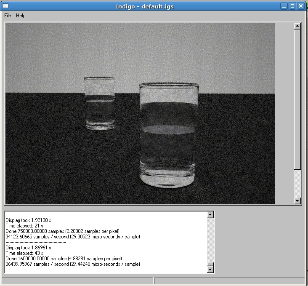Screen dimensions: 308x286
Task: Click the left status bar pane
Action: 77,281
